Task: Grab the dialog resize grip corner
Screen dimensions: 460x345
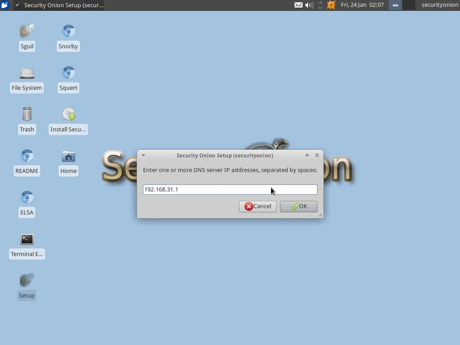Action: click(x=320, y=215)
